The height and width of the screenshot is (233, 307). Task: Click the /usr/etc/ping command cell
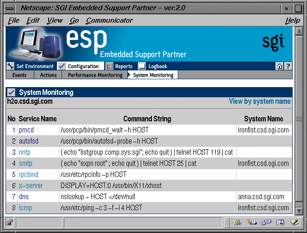[148, 208]
